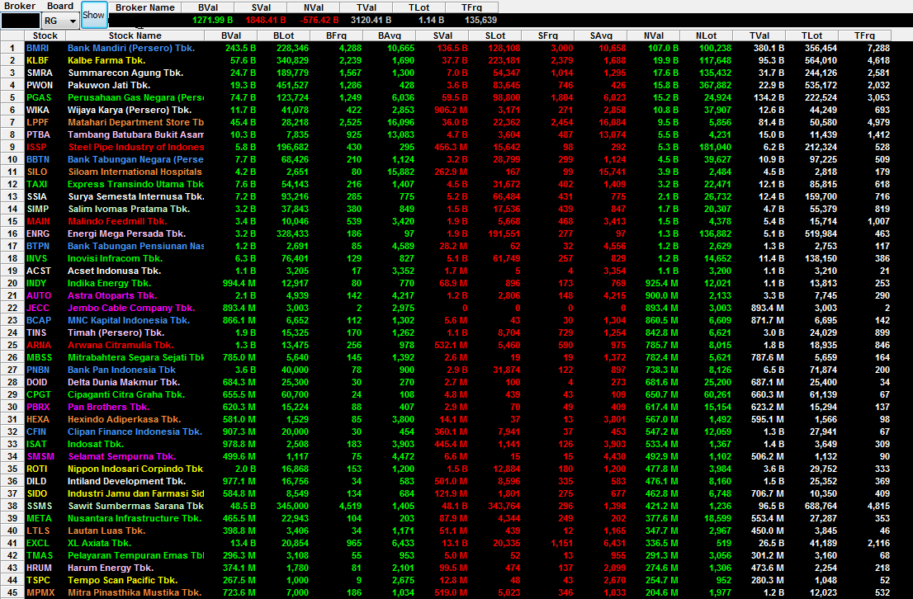Select the SSMS stock code
Screen dimensions: 913x599
click(40, 506)
